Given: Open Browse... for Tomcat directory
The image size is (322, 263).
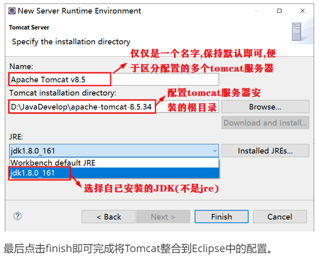Looking at the screenshot, I should point(265,107).
